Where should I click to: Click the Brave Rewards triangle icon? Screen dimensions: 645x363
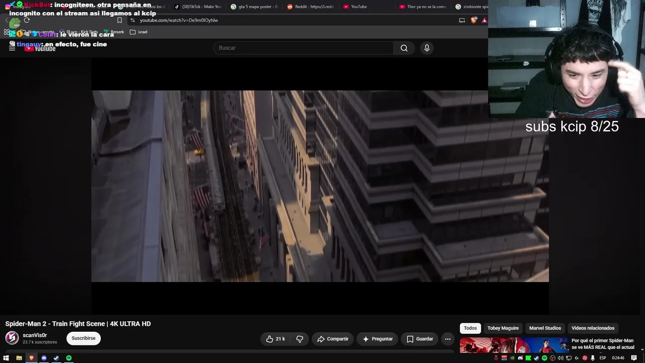click(x=484, y=20)
